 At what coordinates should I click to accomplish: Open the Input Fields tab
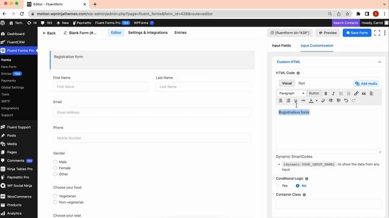tap(281, 45)
